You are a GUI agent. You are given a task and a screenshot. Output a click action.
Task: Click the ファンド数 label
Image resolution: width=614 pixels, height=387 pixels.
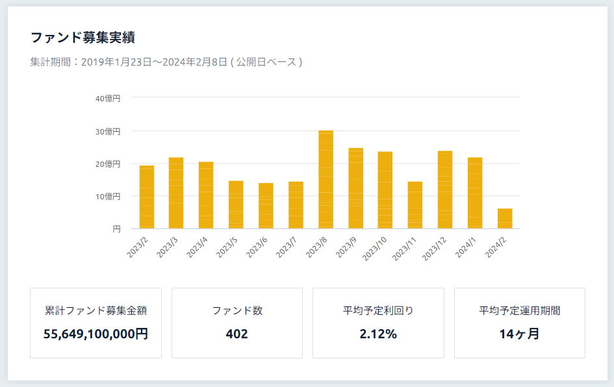pyautogui.click(x=237, y=310)
